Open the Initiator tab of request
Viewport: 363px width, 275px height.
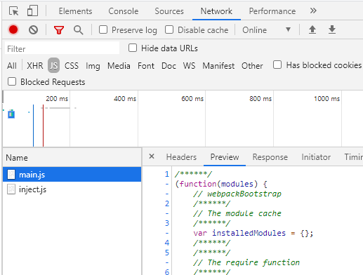click(x=316, y=157)
